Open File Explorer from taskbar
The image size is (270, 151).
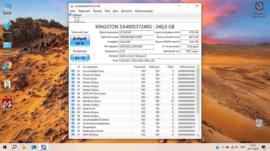point(24,147)
